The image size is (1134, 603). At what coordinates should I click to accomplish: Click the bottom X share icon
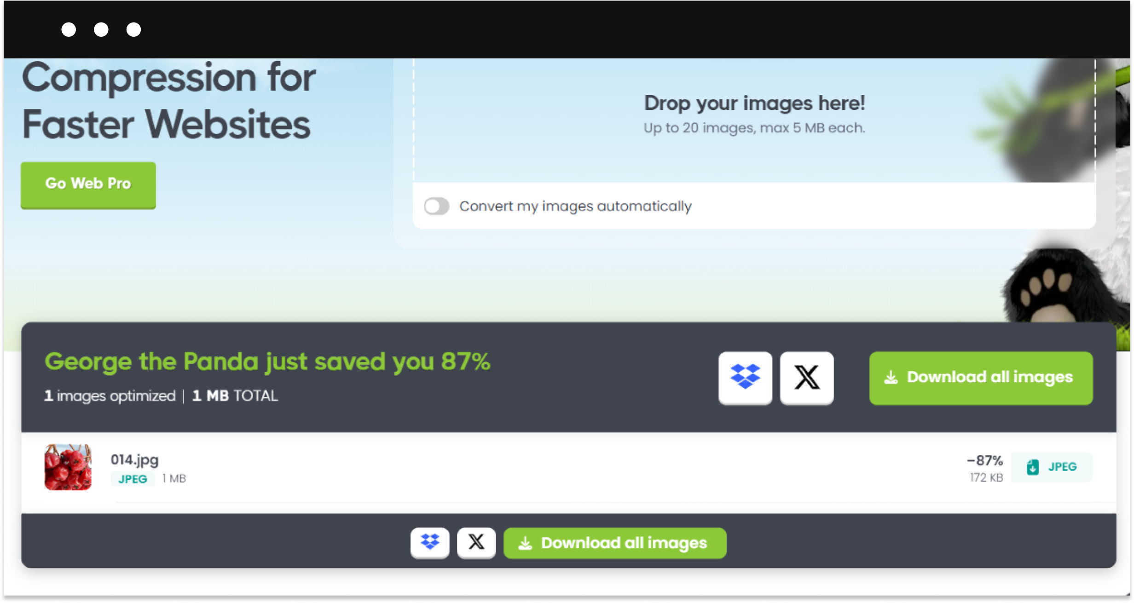(x=475, y=541)
